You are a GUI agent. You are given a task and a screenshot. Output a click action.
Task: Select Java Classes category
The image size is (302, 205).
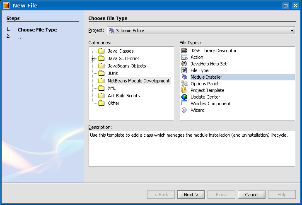(121, 51)
